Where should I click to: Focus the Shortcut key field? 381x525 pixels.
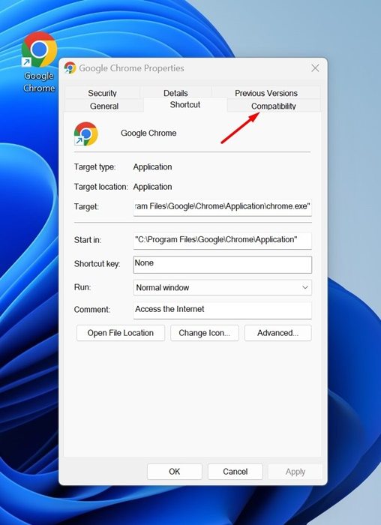click(222, 265)
